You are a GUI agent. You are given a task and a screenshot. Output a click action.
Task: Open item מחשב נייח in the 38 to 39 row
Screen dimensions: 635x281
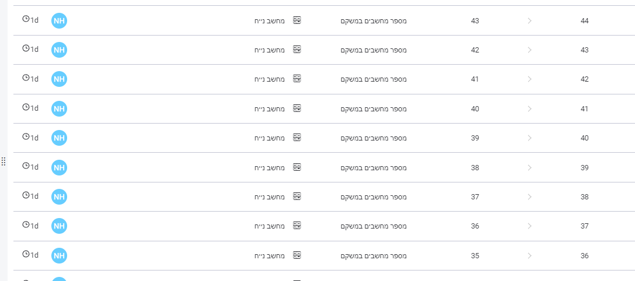click(270, 167)
